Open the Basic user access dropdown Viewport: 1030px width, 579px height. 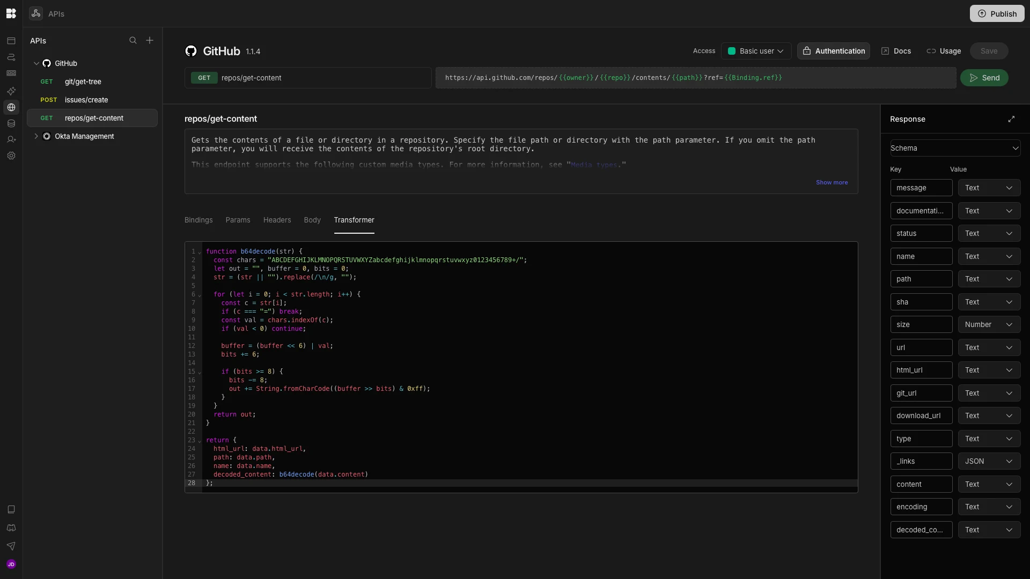[x=756, y=51]
